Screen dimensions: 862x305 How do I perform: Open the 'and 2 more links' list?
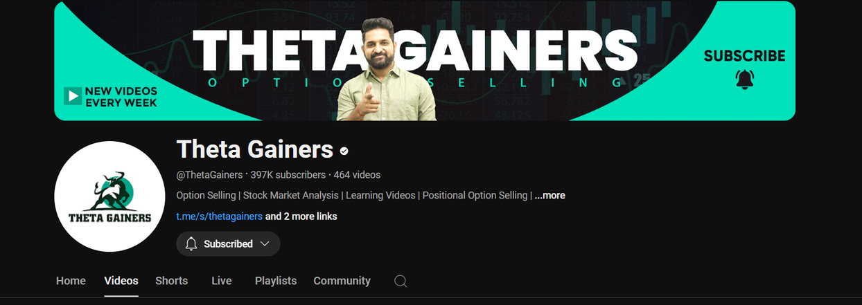301,216
